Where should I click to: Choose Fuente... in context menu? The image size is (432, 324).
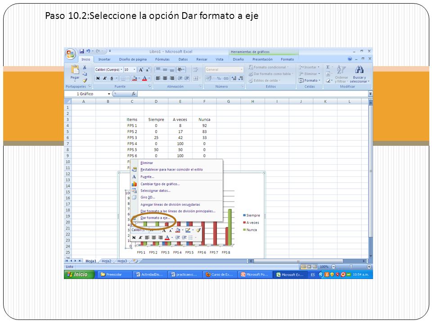tap(176, 177)
